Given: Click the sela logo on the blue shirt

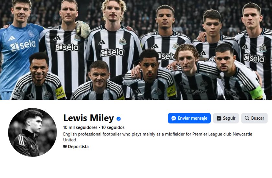Looking at the screenshot, I should [23, 45].
